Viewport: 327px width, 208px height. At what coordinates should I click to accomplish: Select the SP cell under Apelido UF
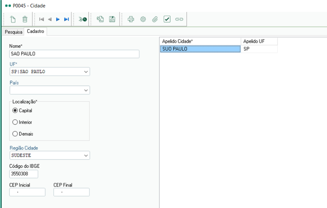point(259,49)
